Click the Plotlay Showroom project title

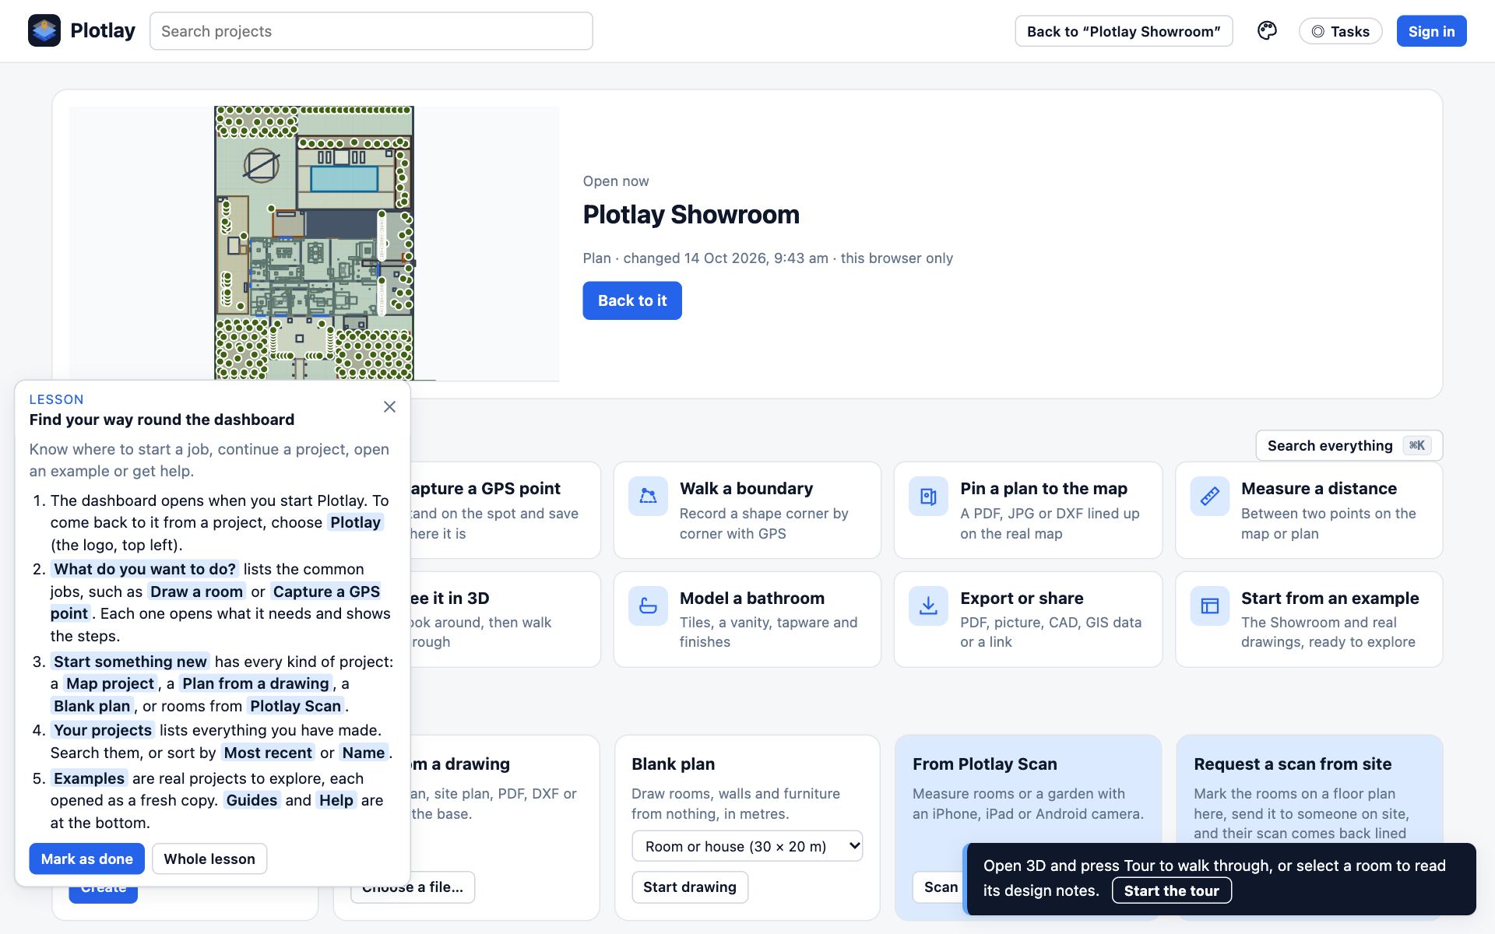[x=691, y=215]
